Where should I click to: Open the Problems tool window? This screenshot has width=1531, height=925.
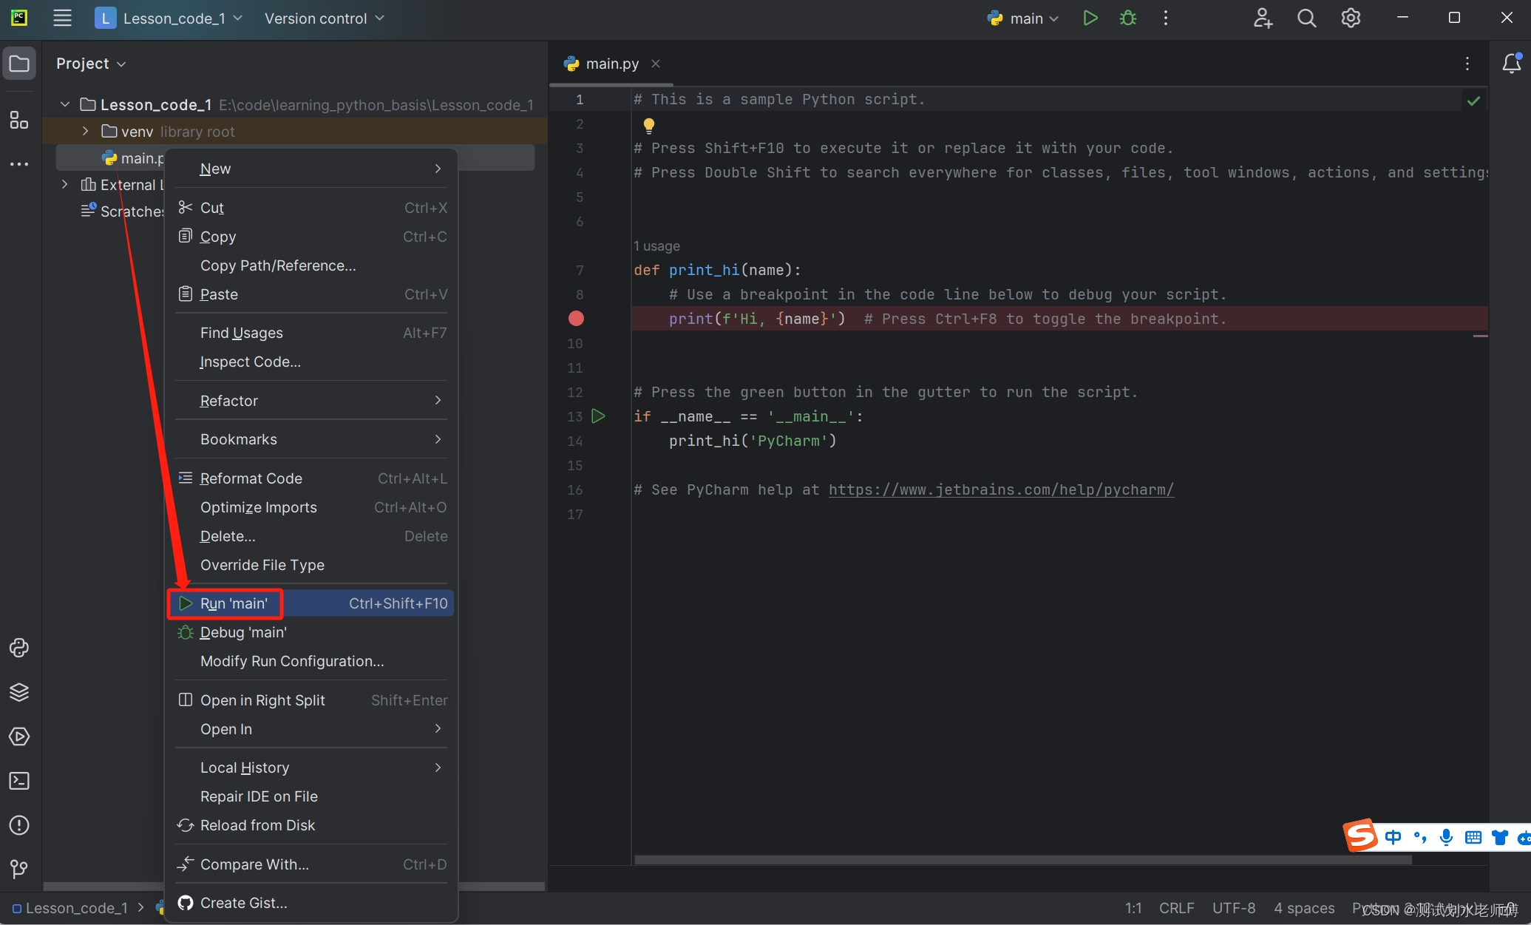pos(19,825)
